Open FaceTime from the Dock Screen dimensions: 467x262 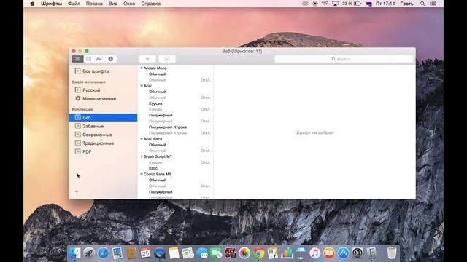tap(216, 253)
